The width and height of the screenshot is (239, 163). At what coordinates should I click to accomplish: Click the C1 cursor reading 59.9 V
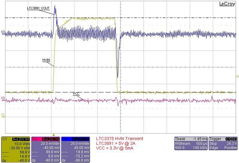pos(25,152)
